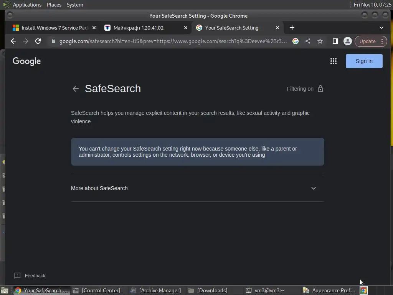Open the Google apps grid

[334, 61]
